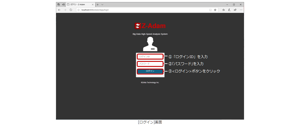Open a new tab with plus icon
Viewport: 300px width, 129px height.
pyautogui.click(x=98, y=5)
